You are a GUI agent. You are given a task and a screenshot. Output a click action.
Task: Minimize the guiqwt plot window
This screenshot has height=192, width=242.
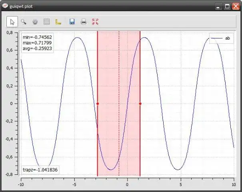218,6
